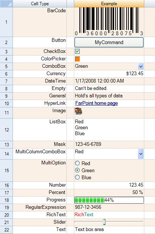Screen dimensions: 155x234
Task: Select Blue in the ListBox
Action: coord(80,133)
